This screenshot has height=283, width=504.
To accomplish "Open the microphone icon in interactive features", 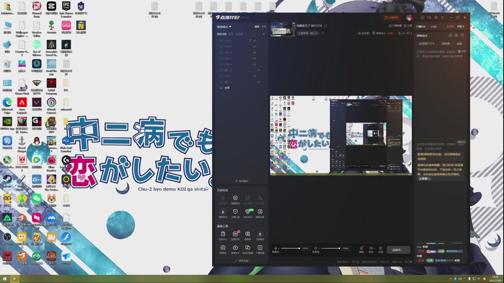I will (x=223, y=198).
